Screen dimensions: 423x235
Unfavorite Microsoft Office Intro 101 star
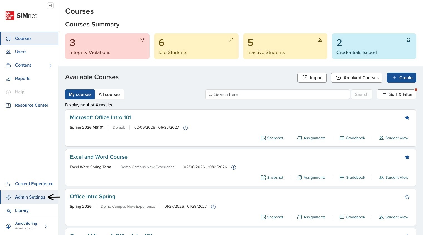[407, 118]
